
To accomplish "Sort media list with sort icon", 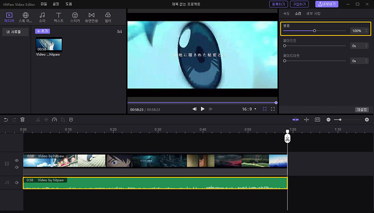I will pos(119,31).
